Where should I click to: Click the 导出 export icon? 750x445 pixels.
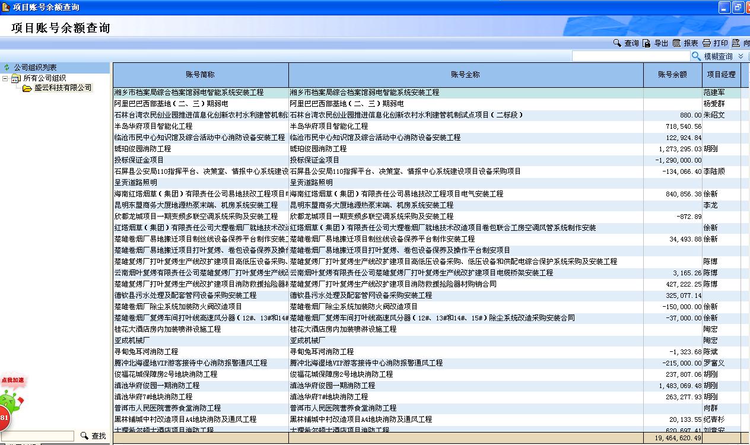coord(647,43)
